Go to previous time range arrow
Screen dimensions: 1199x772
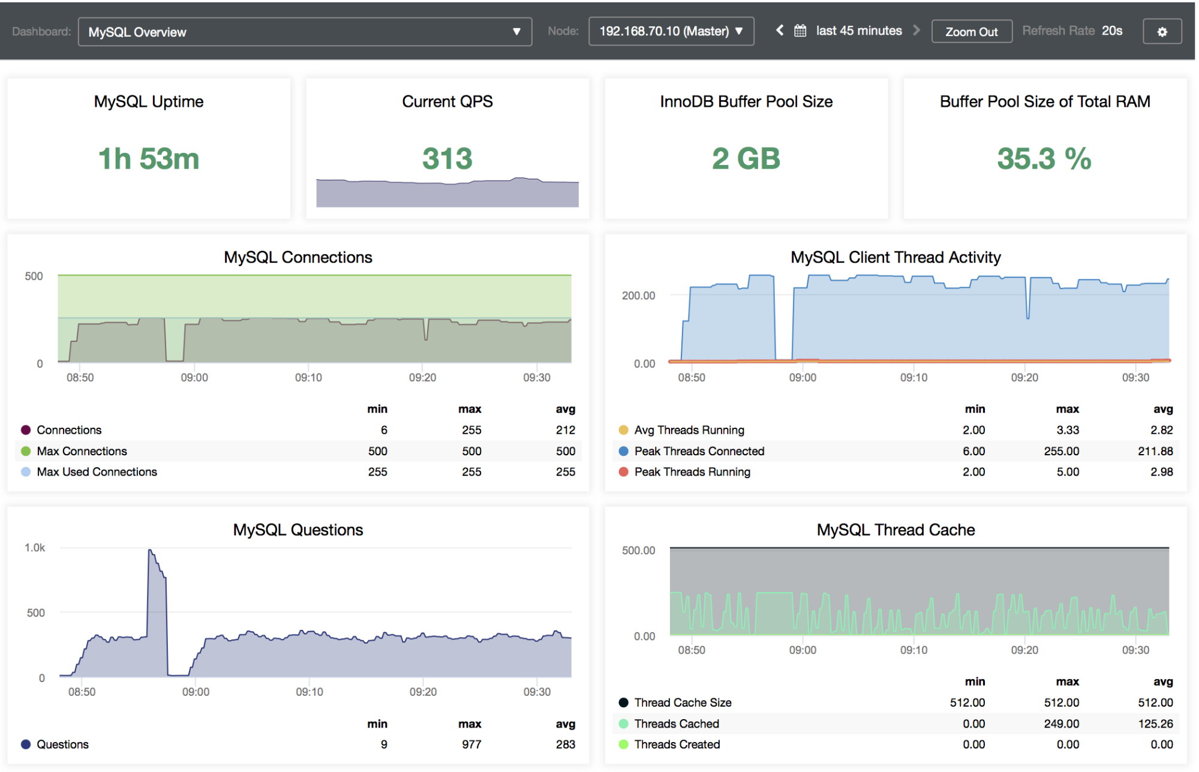779,30
